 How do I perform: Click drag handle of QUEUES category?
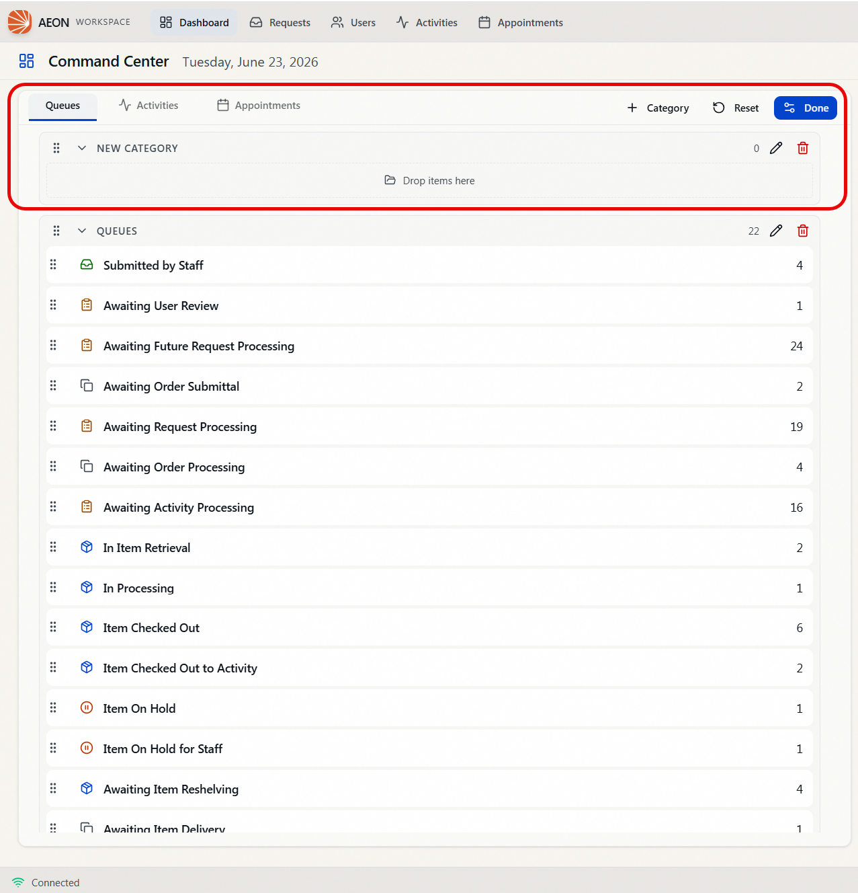[56, 231]
